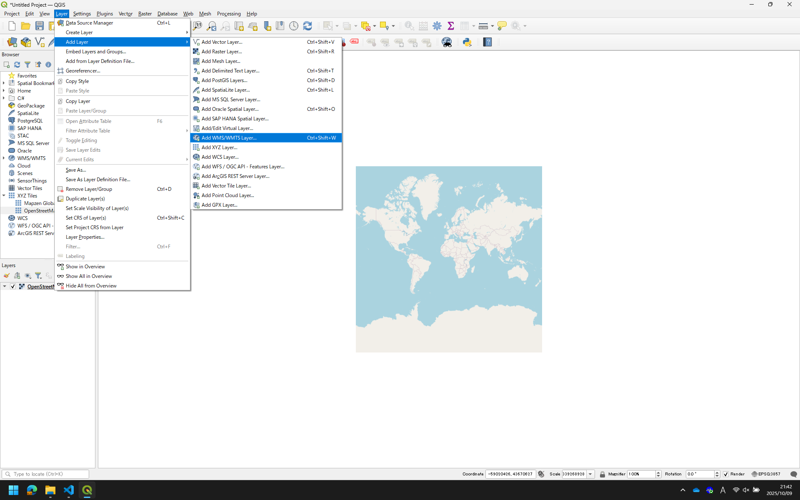This screenshot has width=800, height=500.
Task: Expand the WMS/WMTS browser node
Action: pyautogui.click(x=4, y=158)
